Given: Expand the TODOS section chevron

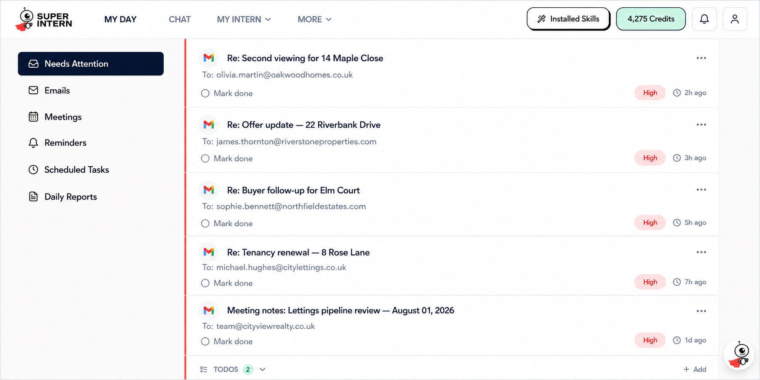Looking at the screenshot, I should [x=263, y=369].
